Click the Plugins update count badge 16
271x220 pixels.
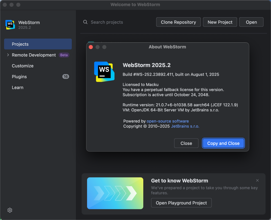66,77
